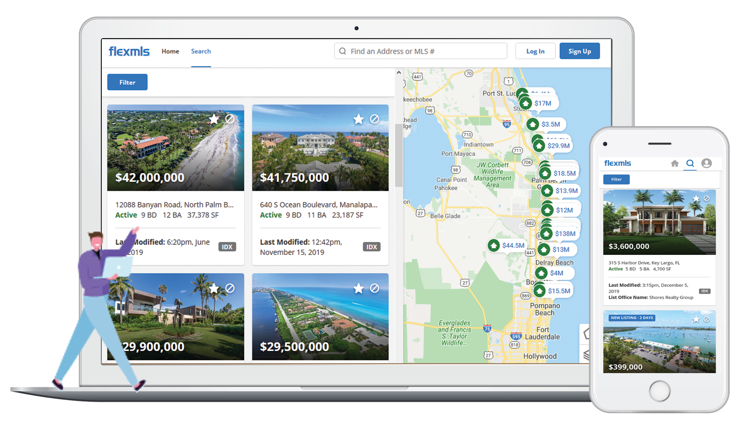746x432 pixels.
Task: Star the $29,500,000 listing
Action: 359,288
